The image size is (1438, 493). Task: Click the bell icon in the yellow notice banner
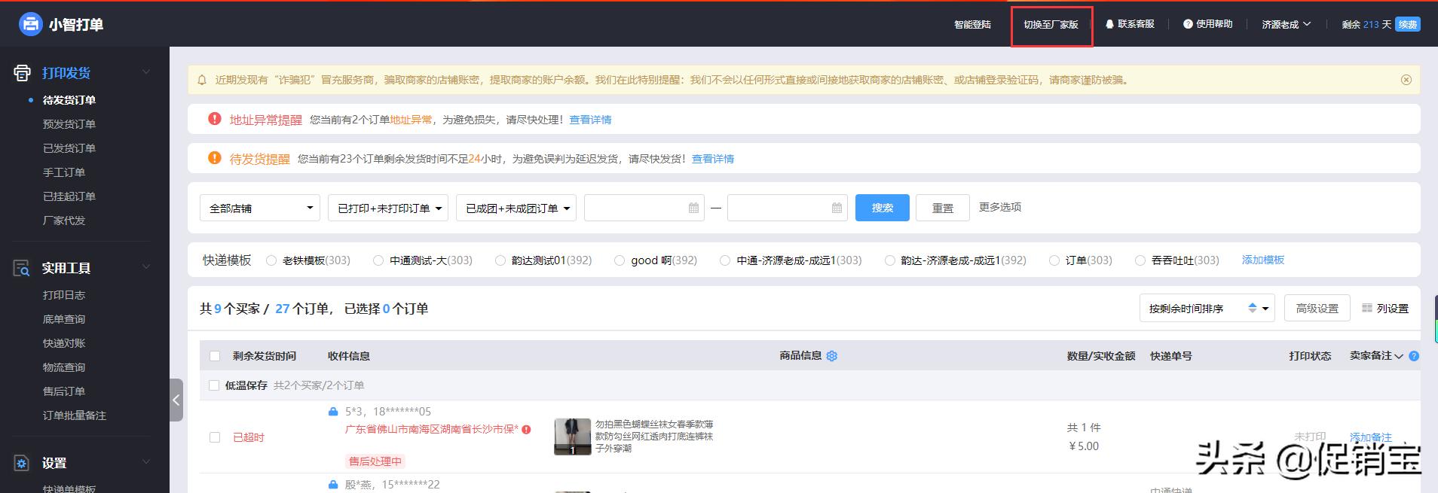click(x=202, y=80)
